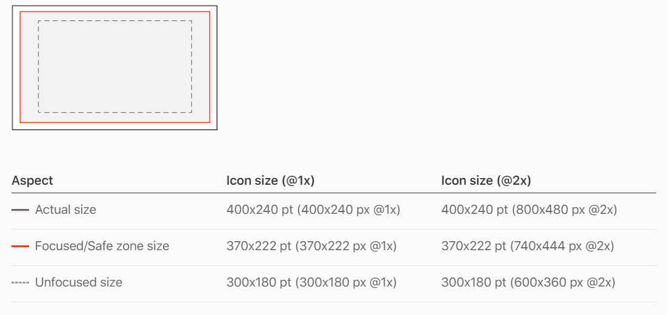Click the red safe zone border top edge
This screenshot has width=667, height=315.
coord(115,12)
